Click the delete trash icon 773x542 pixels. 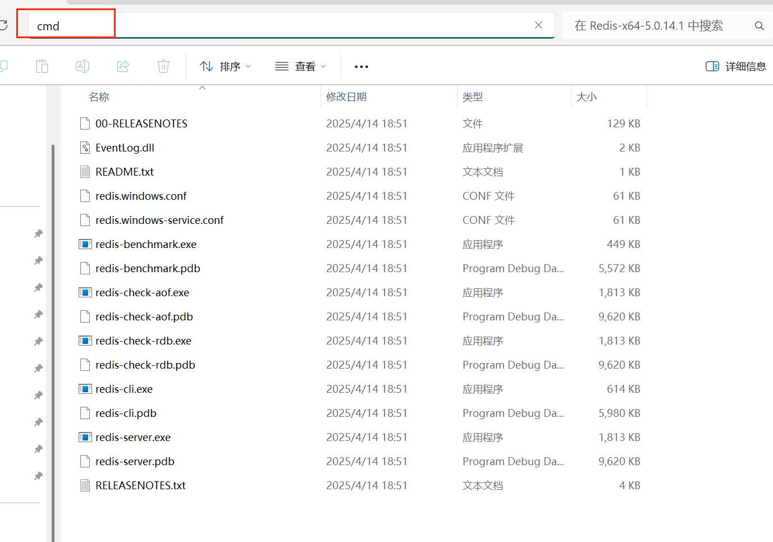163,66
